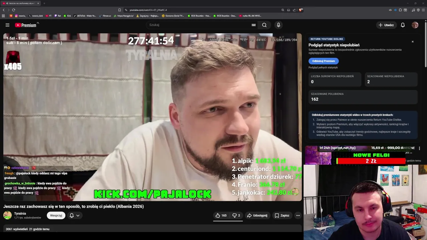The width and height of the screenshot is (427, 240).
Task: Open the Gomorra (Serial TV bookmark
Action: [173, 16]
